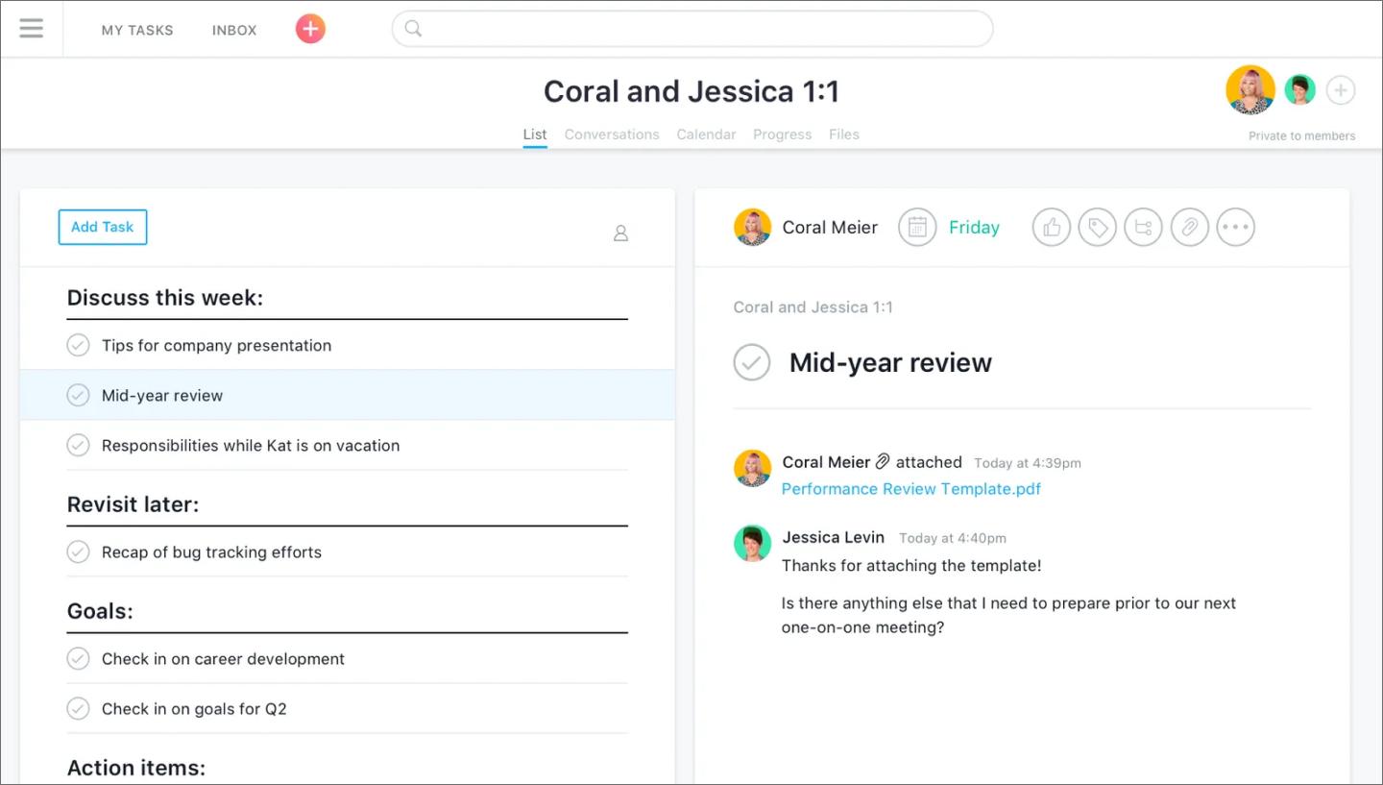Viewport: 1383px width, 785px height.
Task: Go to My Tasks
Action: (137, 30)
